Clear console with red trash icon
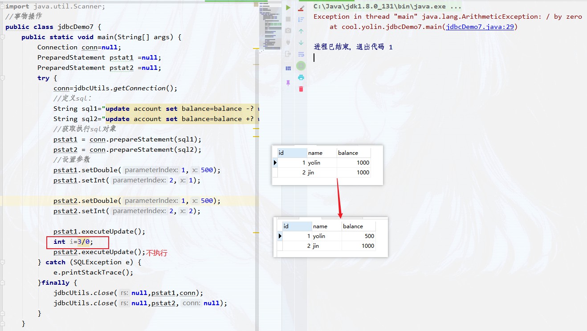 tap(301, 89)
